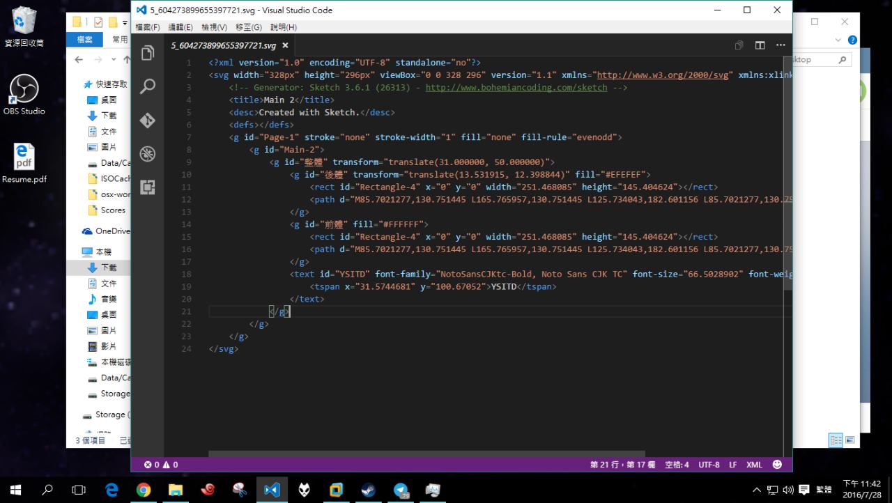The image size is (892, 503).
Task: Close the SVG file editor tab
Action: tap(285, 46)
